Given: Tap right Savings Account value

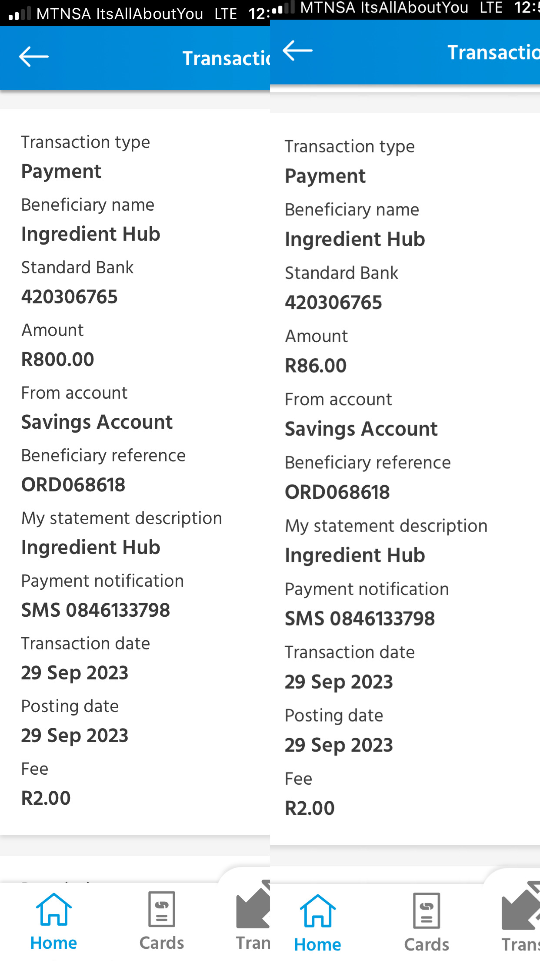Looking at the screenshot, I should (x=361, y=429).
